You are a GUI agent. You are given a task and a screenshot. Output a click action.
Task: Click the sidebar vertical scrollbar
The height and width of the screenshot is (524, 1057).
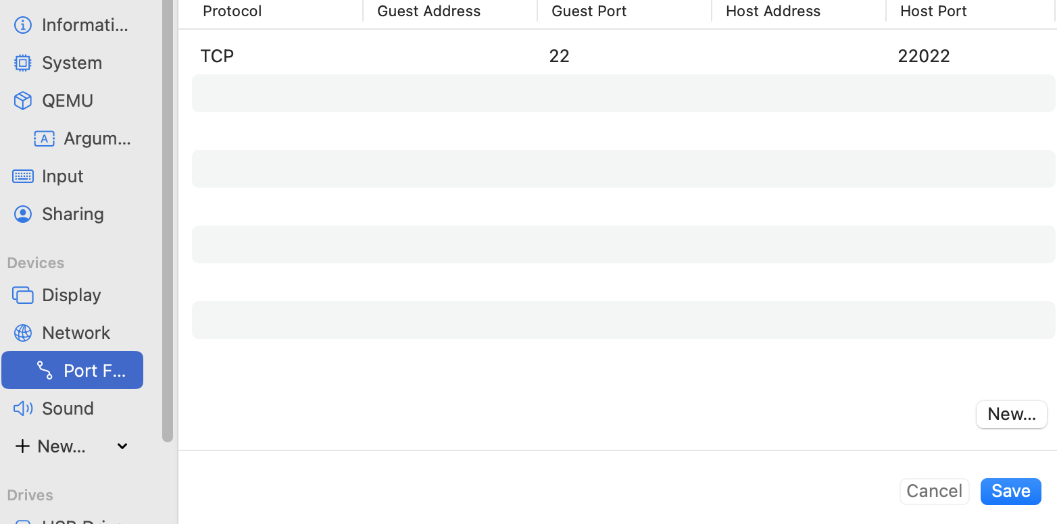coord(168,221)
